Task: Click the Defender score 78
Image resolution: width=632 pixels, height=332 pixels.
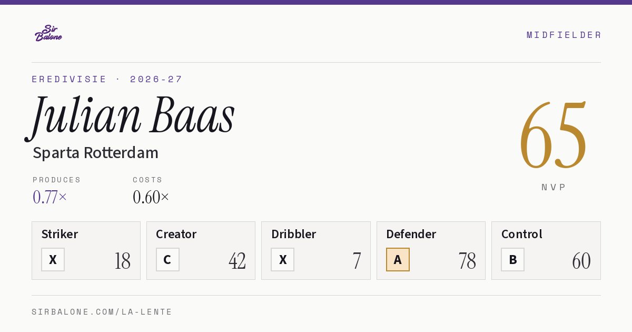Action: point(467,261)
